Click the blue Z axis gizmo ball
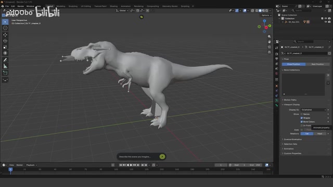 pyautogui.click(x=264, y=21)
